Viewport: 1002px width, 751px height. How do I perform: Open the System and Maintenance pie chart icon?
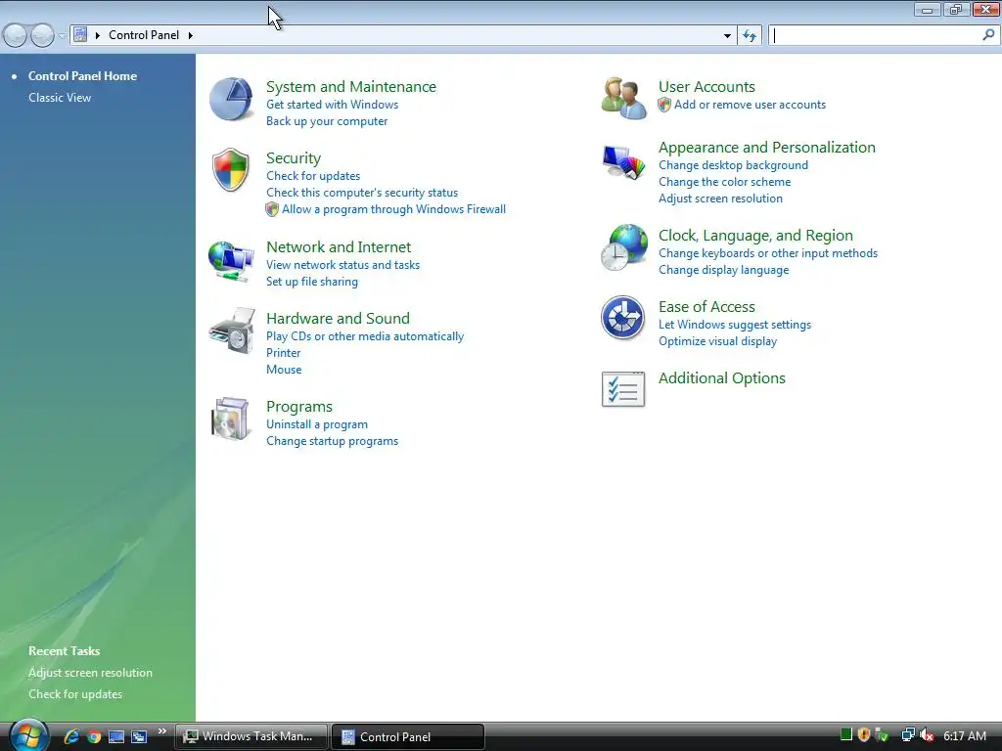(x=231, y=99)
